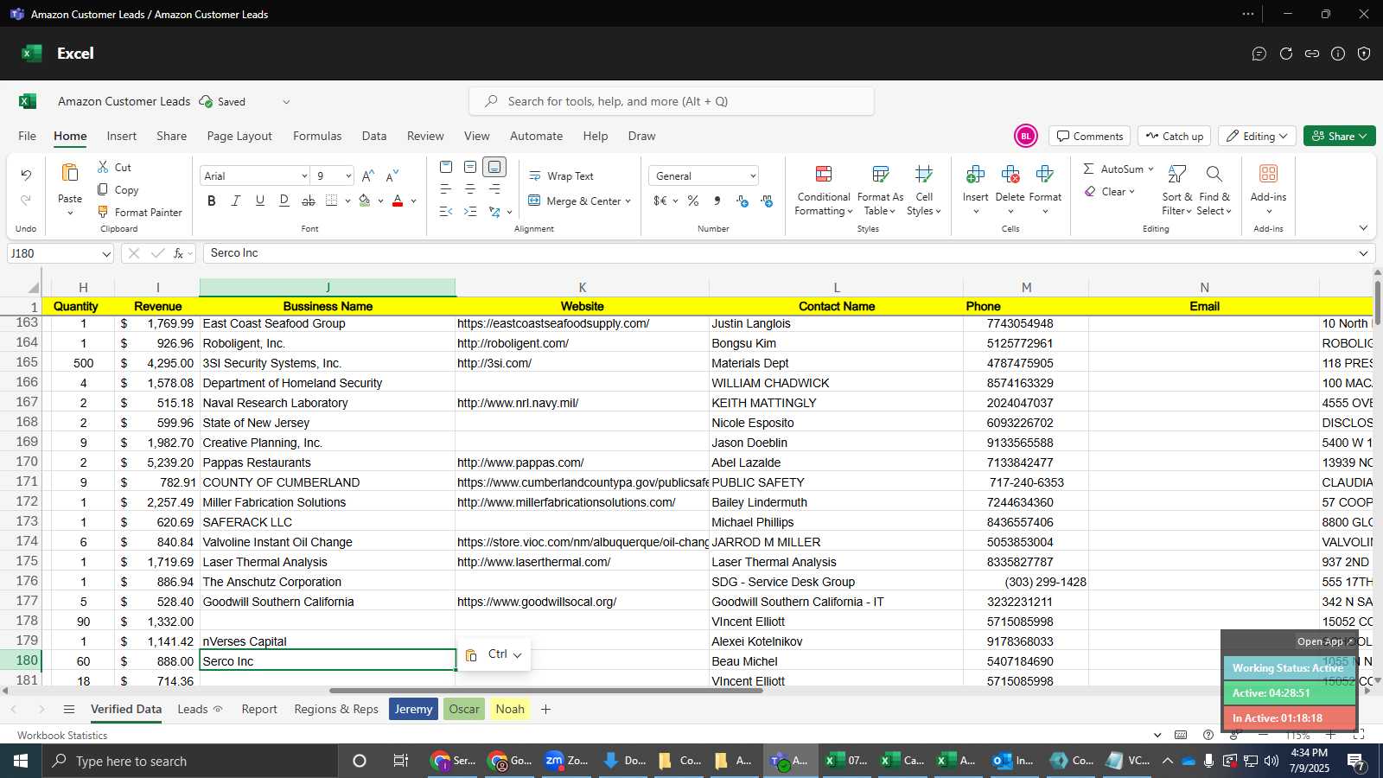
Task: Click the Percent Style icon
Action: click(x=693, y=201)
